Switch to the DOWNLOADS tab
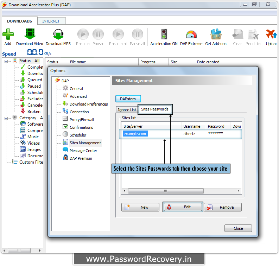This screenshot has height=266, width=279. [20, 21]
